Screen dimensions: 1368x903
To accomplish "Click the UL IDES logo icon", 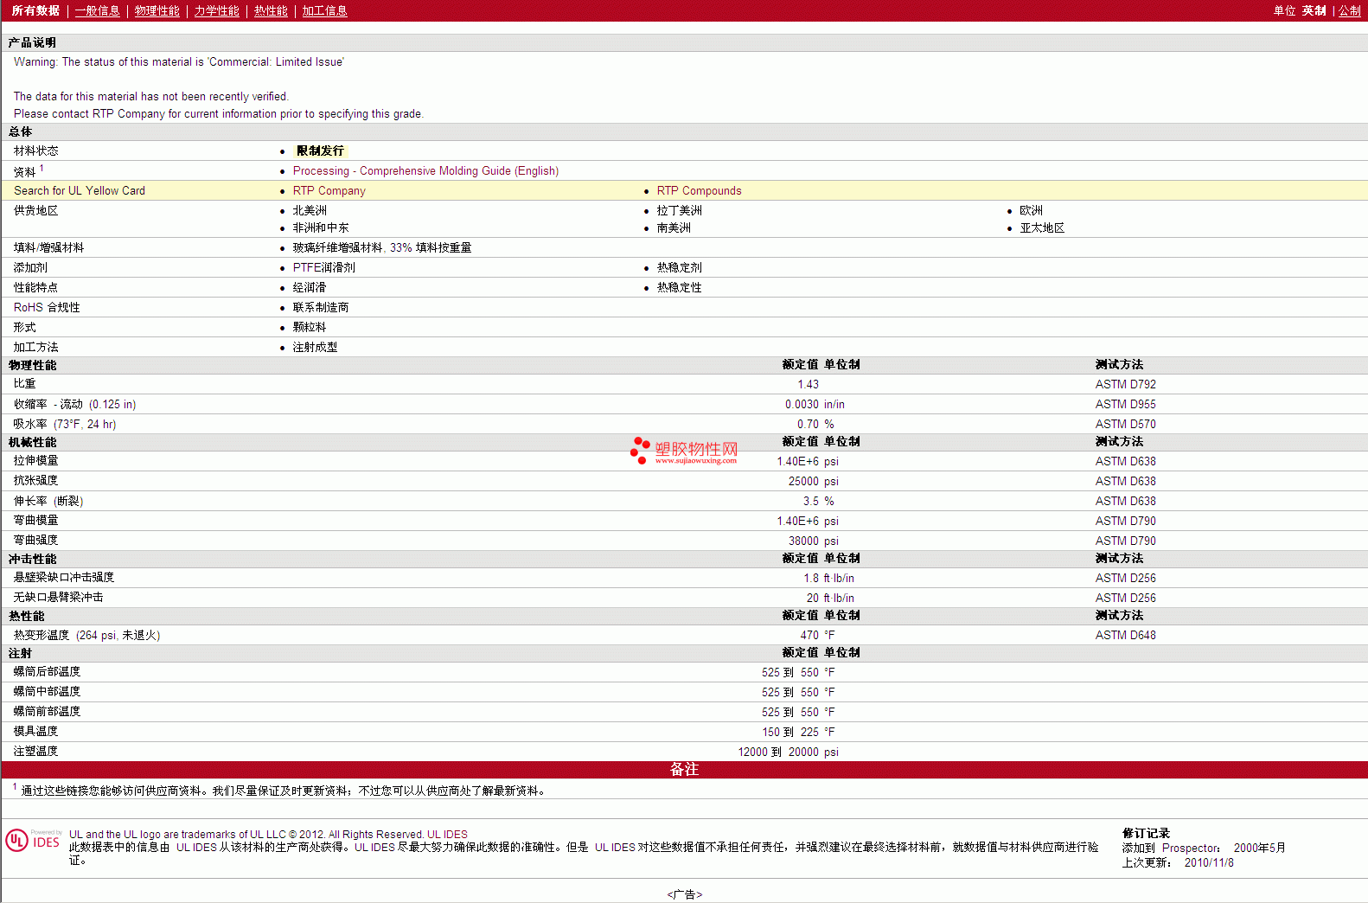I will (x=33, y=840).
